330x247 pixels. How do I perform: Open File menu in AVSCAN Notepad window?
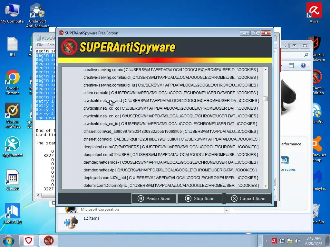pyautogui.click(x=40, y=45)
